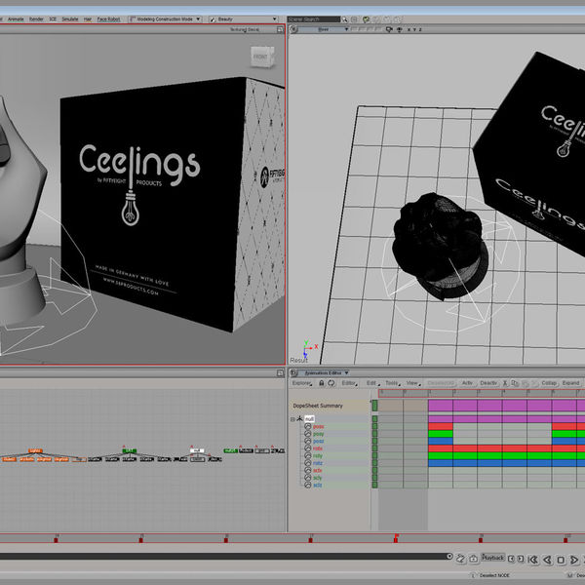Image resolution: width=585 pixels, height=585 pixels.
Task: Click the Expand button in dopesheet toolbar
Action: tap(570, 383)
